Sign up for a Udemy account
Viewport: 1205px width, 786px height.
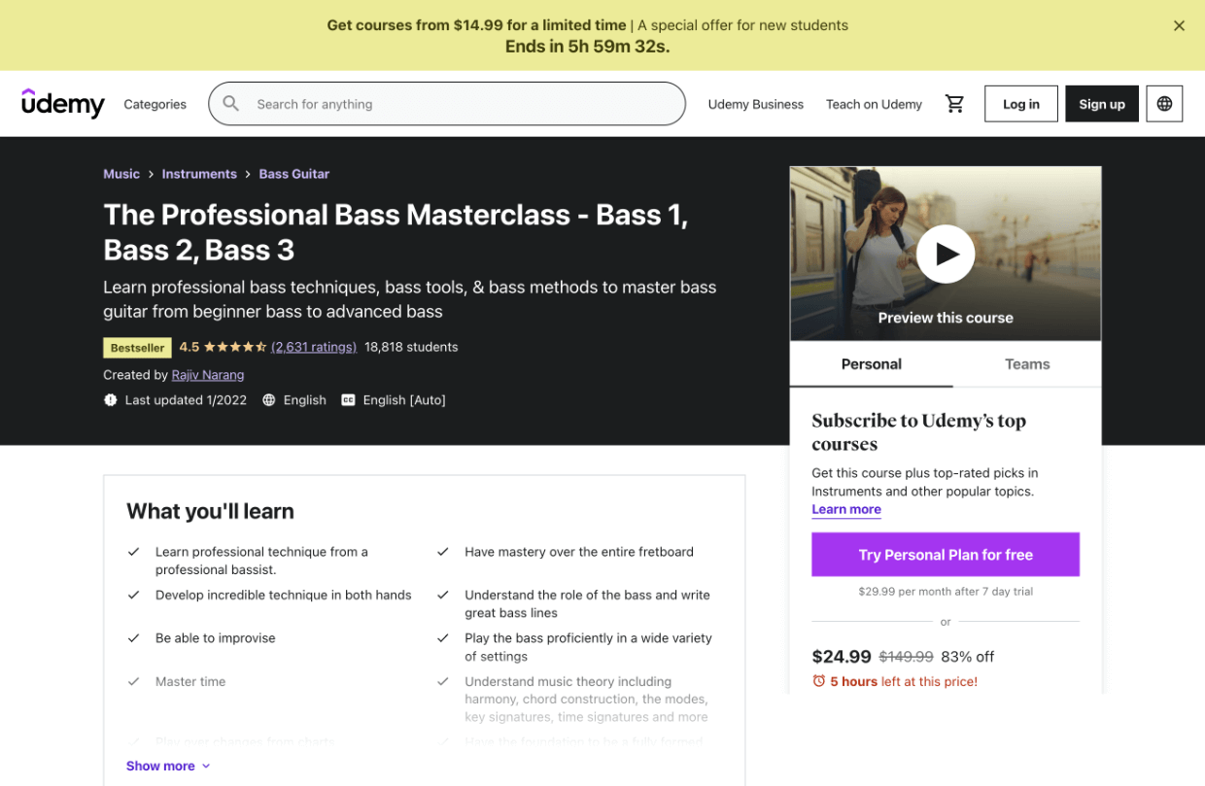point(1101,103)
